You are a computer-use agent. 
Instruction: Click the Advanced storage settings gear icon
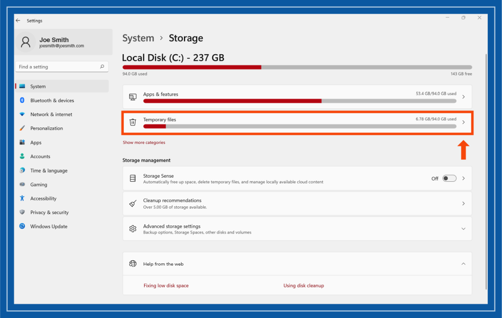tap(133, 229)
